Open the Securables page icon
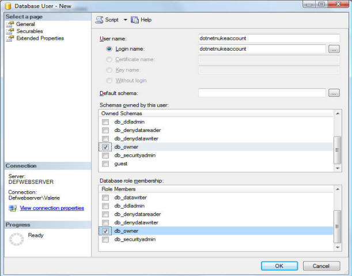 point(10,32)
